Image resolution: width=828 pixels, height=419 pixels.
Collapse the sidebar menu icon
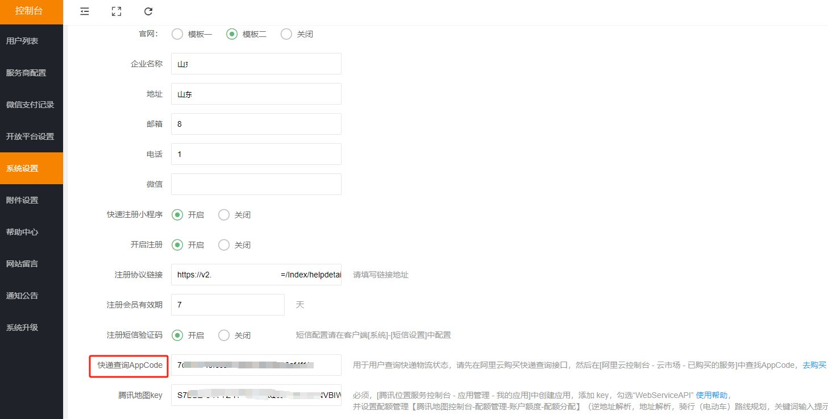coord(85,11)
